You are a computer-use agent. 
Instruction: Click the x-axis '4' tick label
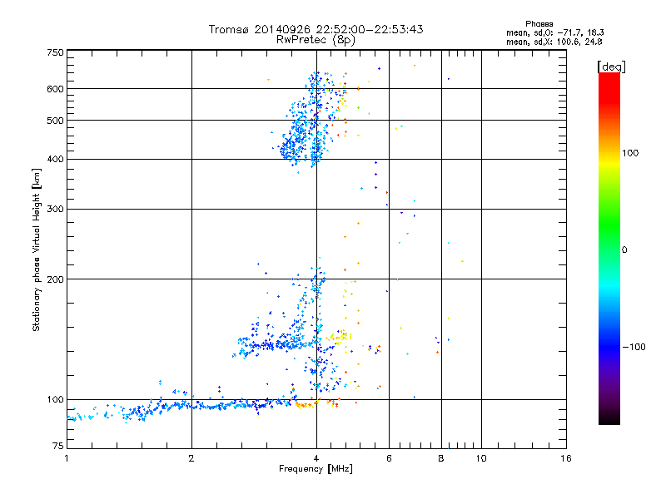pyautogui.click(x=316, y=458)
